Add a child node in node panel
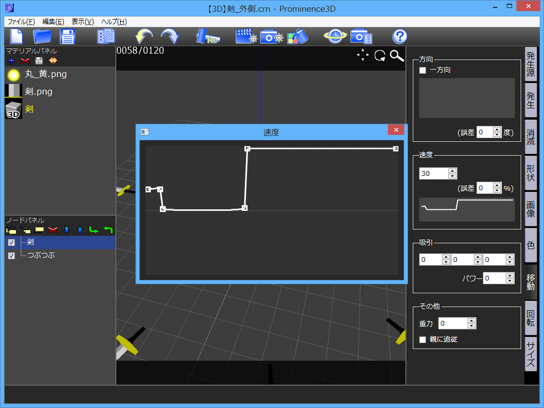 point(25,229)
